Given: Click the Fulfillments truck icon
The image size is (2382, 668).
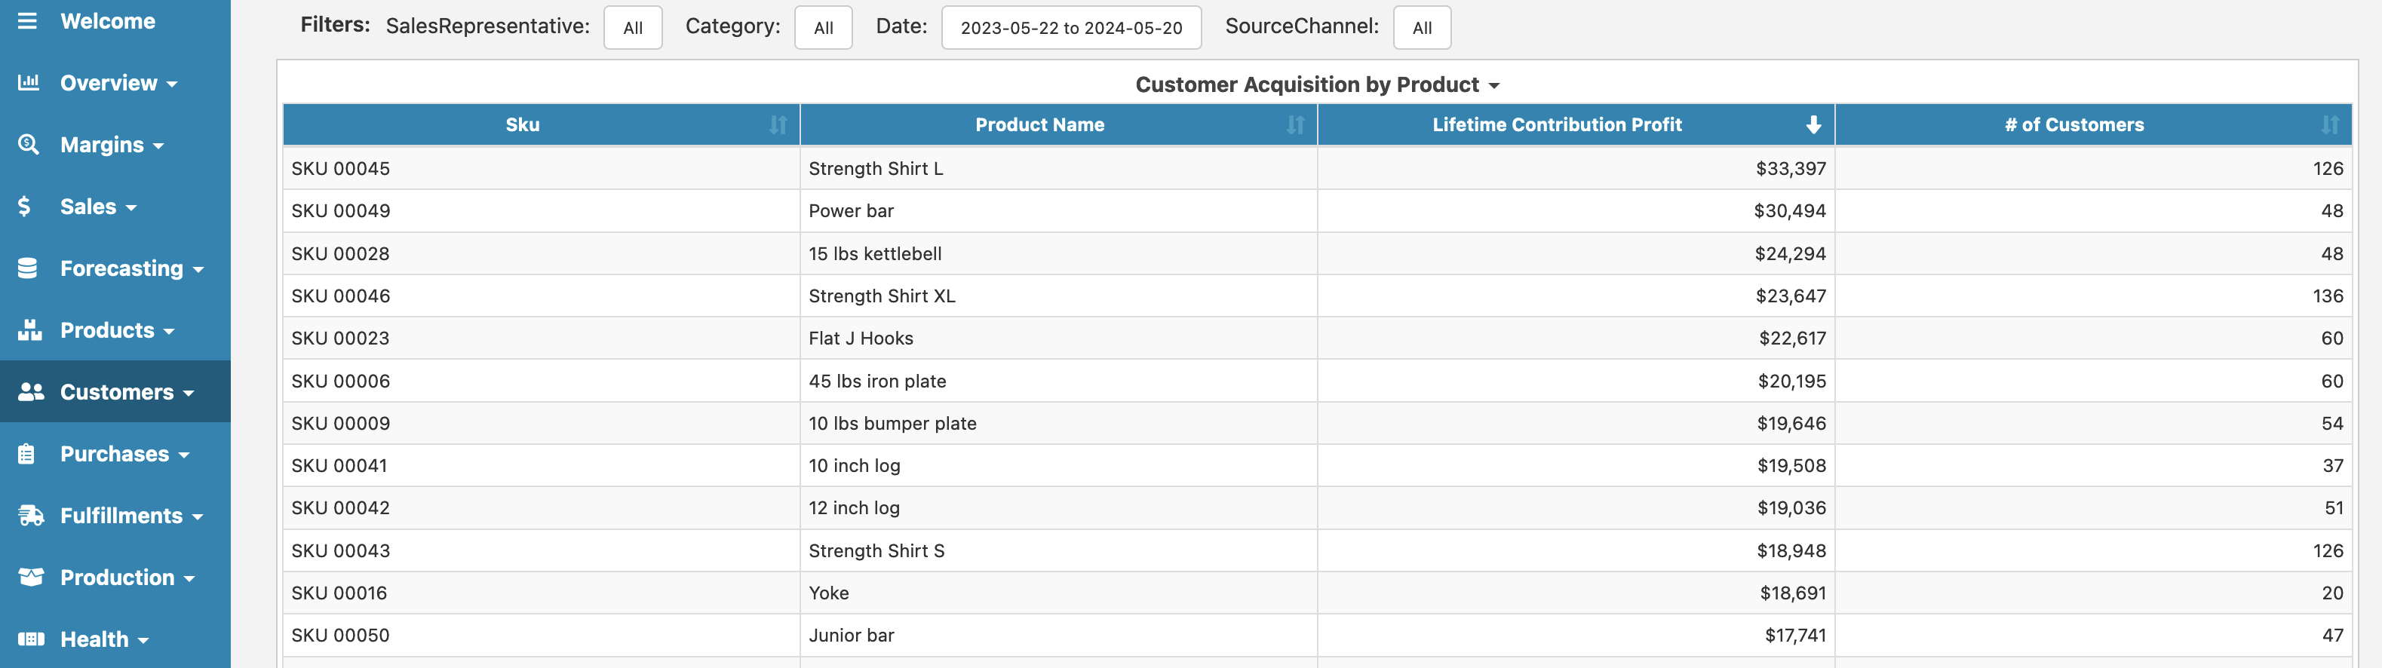Looking at the screenshot, I should tap(30, 516).
